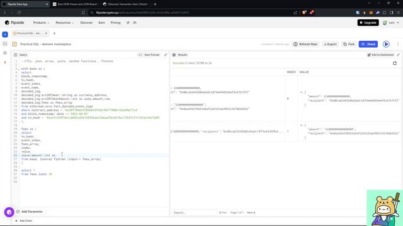The image size is (403, 226).
Task: Click the Export button
Action: (x=330, y=44)
